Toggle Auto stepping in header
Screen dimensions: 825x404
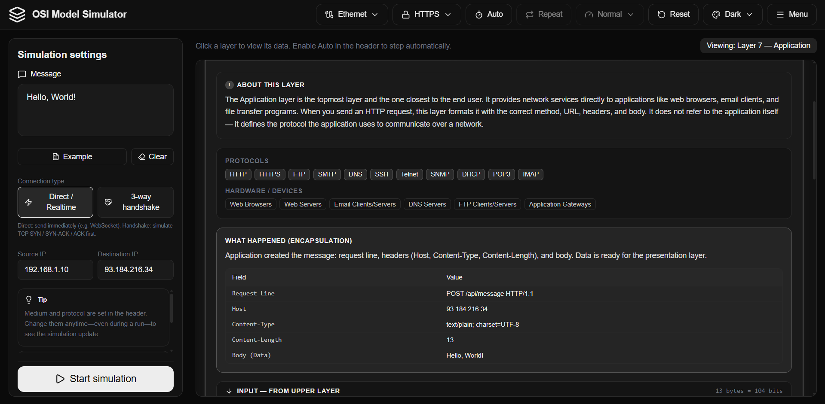(x=489, y=15)
